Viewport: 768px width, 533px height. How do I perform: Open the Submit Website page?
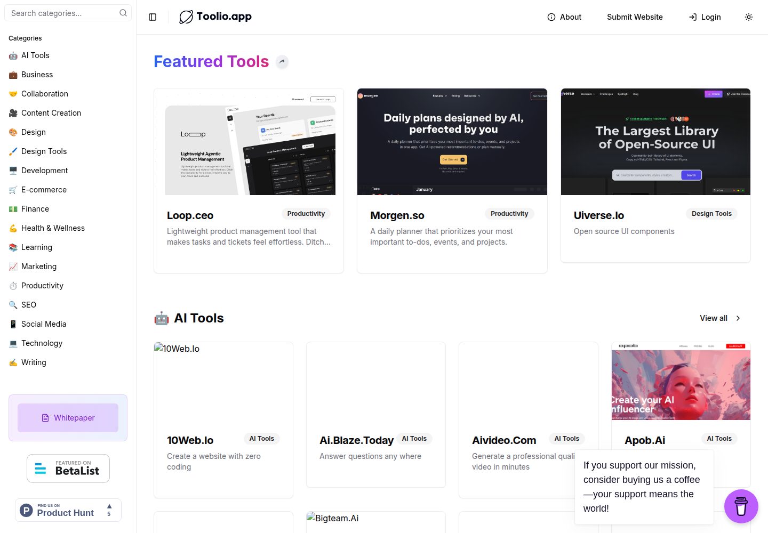click(x=635, y=17)
